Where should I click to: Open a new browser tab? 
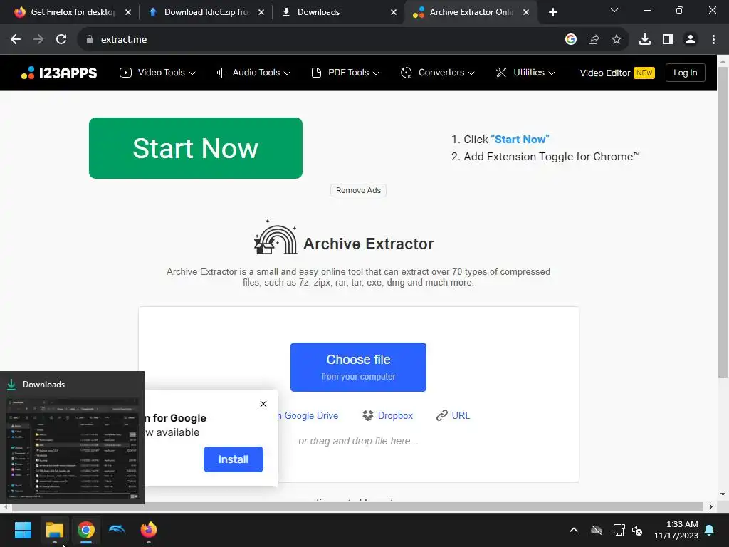click(x=552, y=12)
